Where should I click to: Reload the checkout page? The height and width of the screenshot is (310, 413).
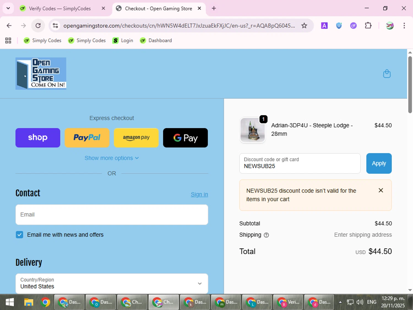(38, 26)
